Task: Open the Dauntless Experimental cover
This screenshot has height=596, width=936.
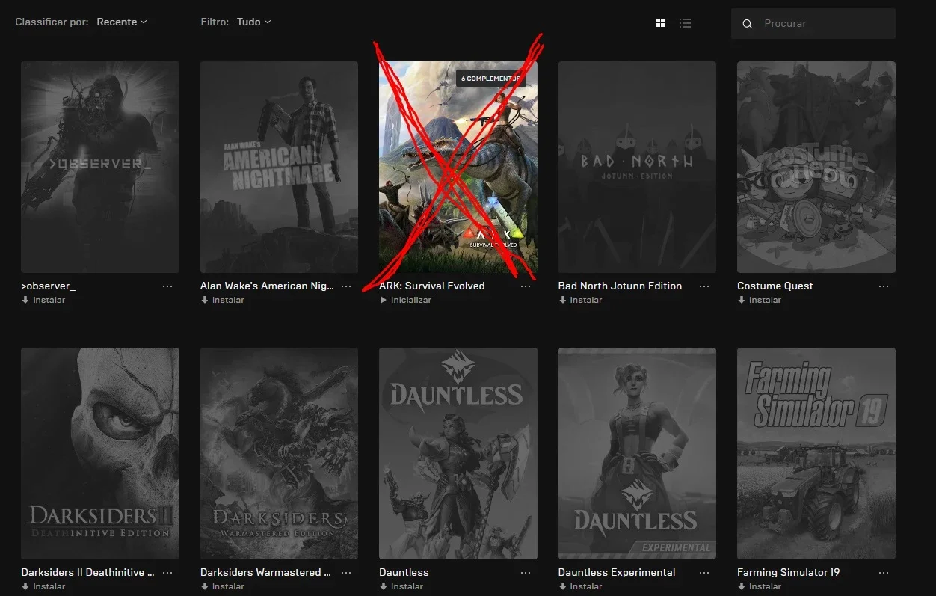Action: point(637,453)
